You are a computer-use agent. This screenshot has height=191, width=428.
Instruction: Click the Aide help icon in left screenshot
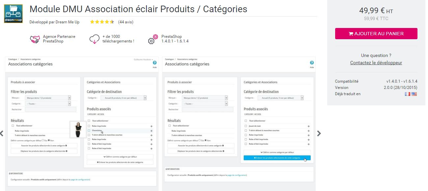pos(155,63)
